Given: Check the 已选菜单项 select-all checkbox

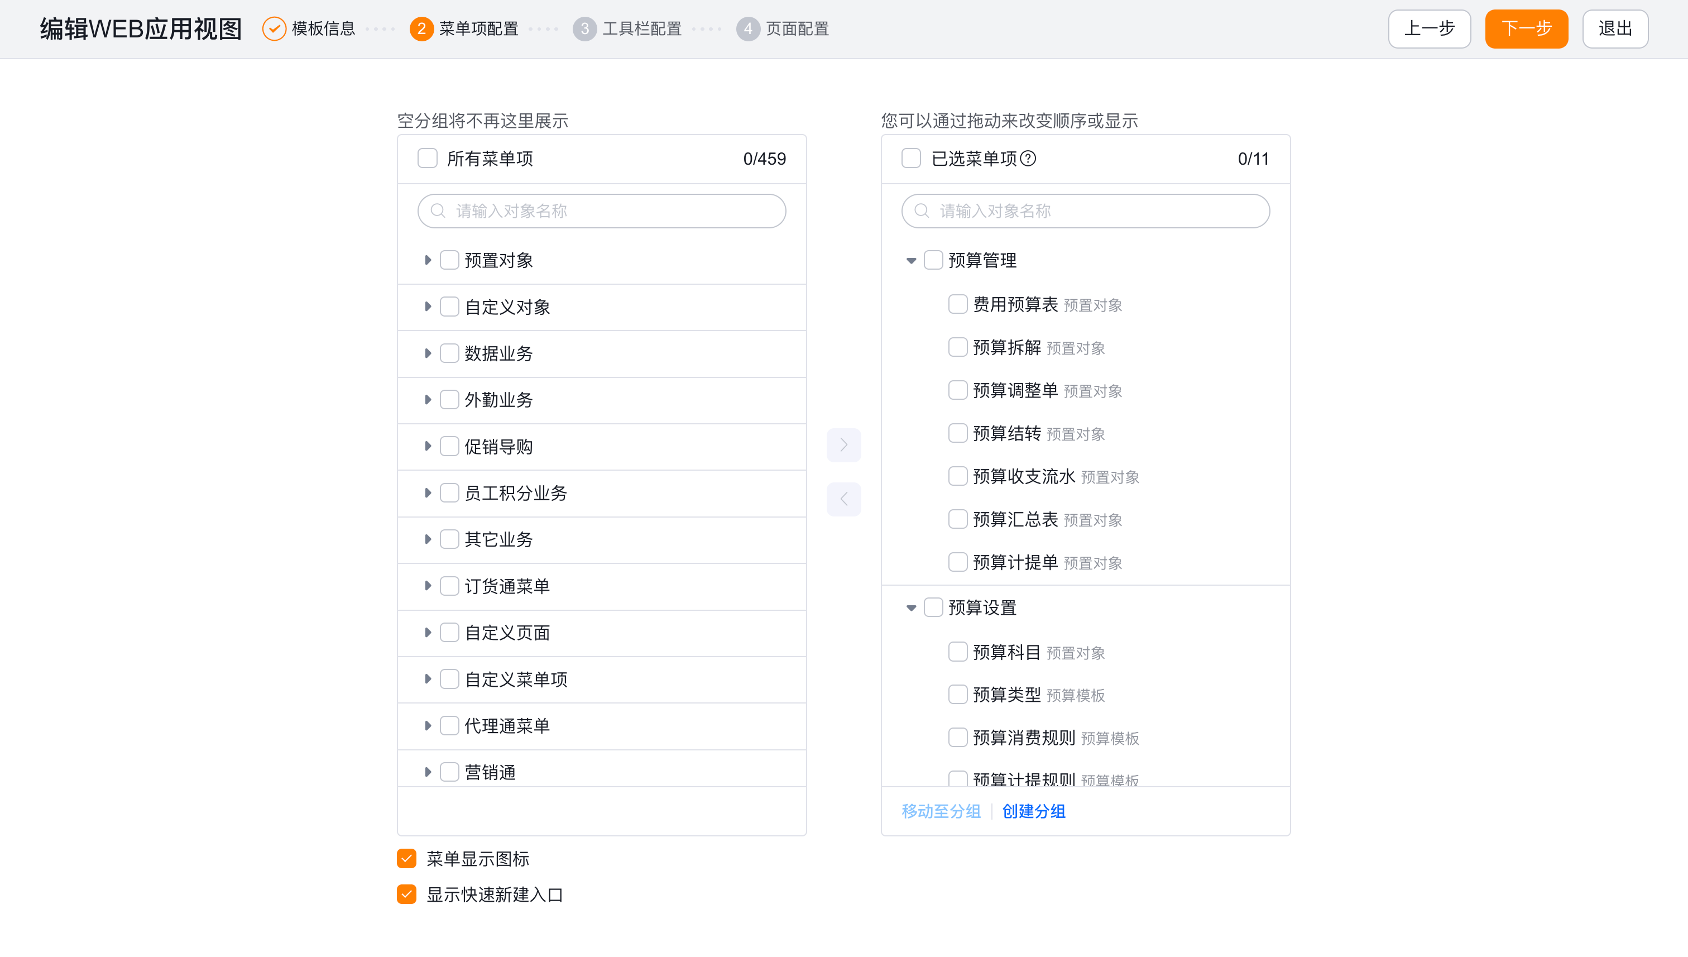Looking at the screenshot, I should [x=910, y=159].
